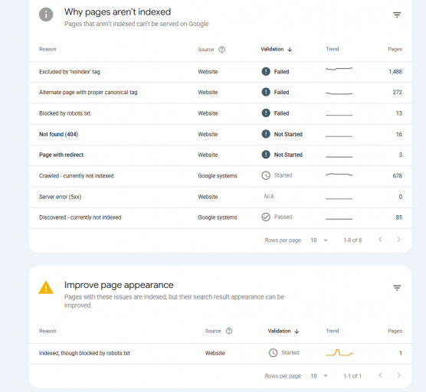Screen dimensions: 426x392
Task: Open the Not found (404) row
Action: 221,135
